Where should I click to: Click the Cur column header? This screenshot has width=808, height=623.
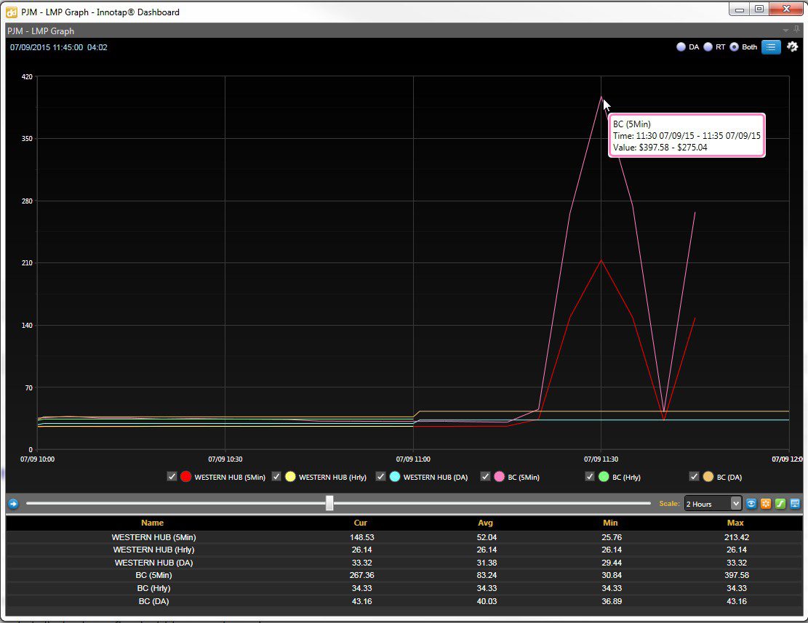[361, 523]
